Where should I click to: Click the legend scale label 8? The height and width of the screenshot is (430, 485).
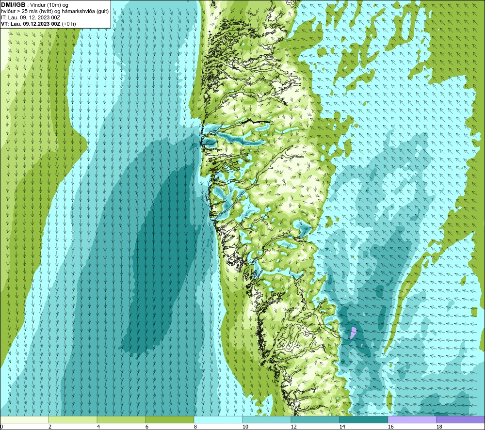(x=195, y=427)
